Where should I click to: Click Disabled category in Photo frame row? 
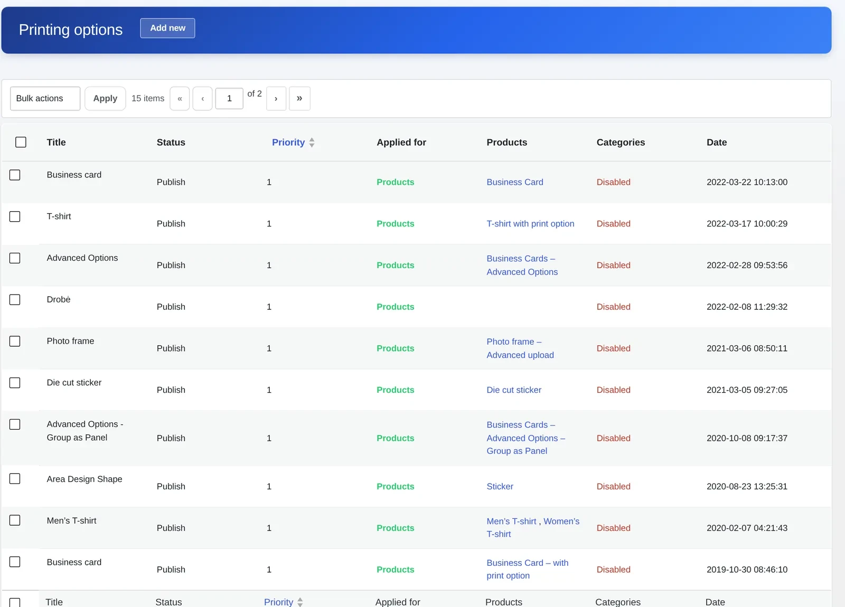click(x=613, y=348)
